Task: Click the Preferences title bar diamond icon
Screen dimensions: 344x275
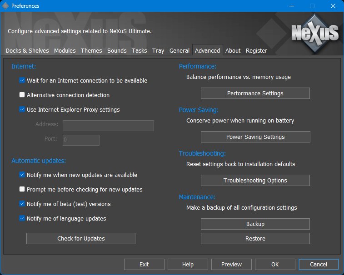Action: click(x=5, y=6)
